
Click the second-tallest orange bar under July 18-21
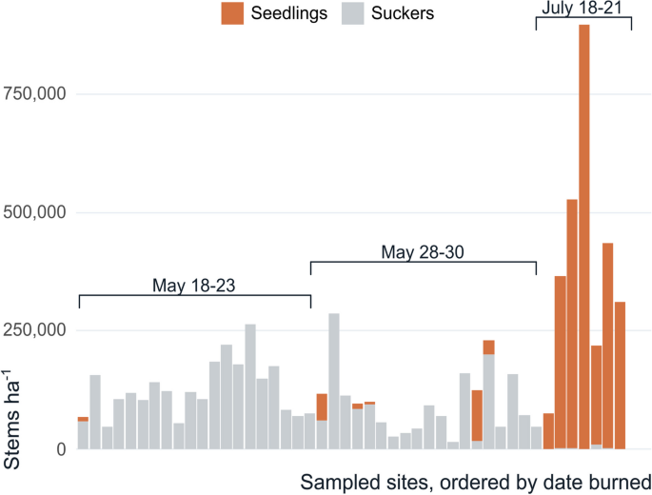tap(572, 324)
